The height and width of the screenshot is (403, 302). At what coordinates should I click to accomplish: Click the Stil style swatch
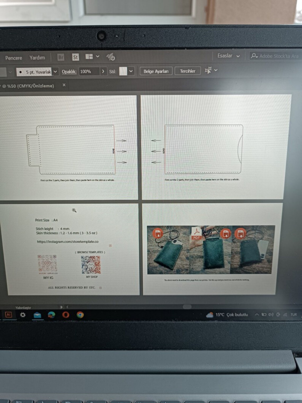click(123, 71)
